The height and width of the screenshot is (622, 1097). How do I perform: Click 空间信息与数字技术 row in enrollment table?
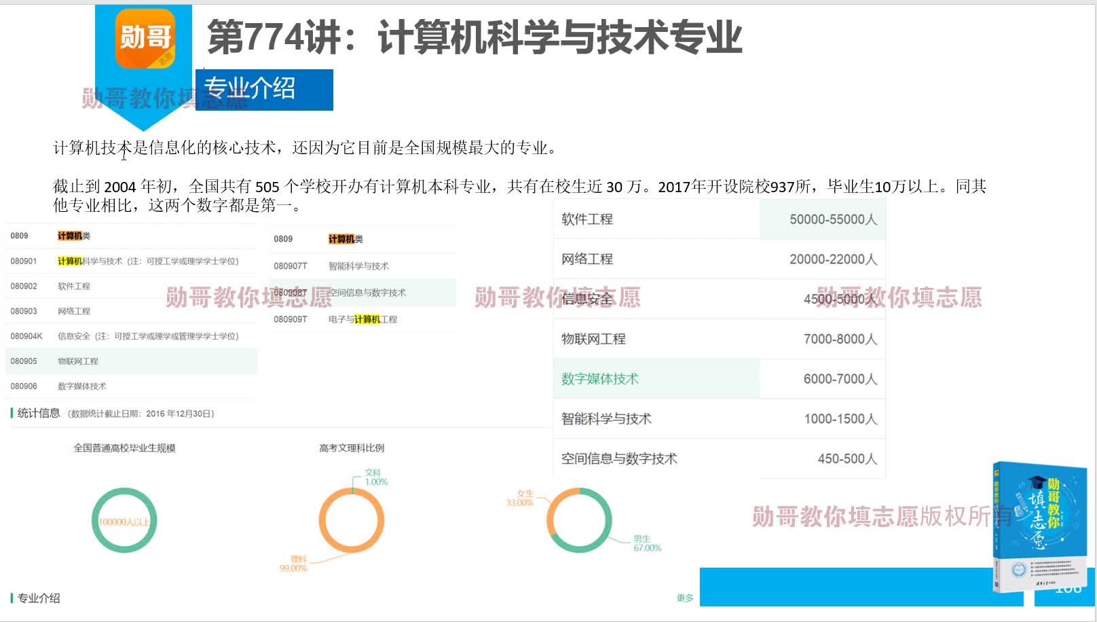720,459
